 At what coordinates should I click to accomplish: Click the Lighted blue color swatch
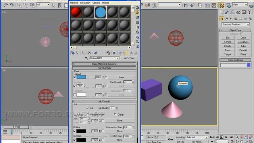(81, 77)
